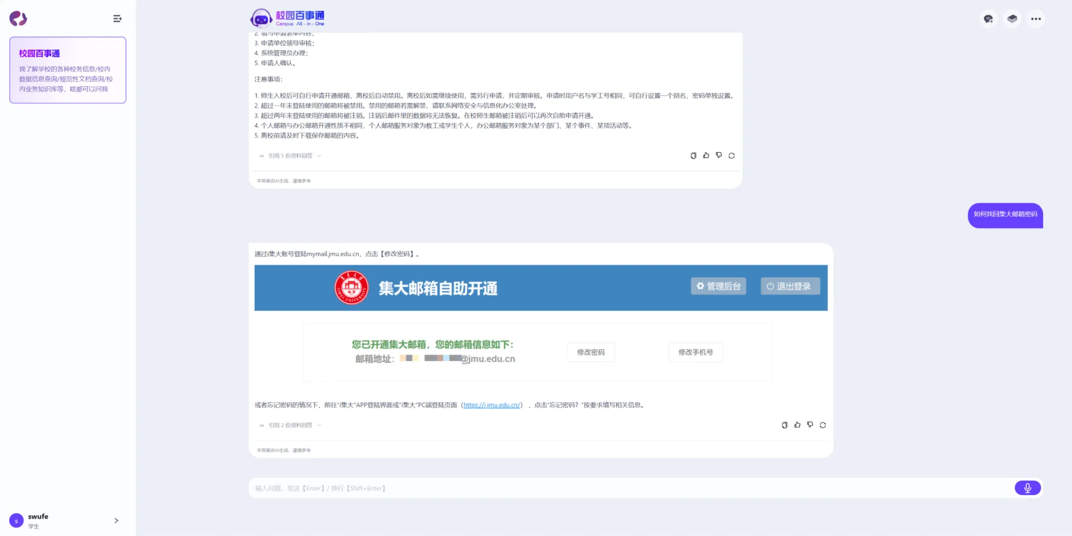Thumbs up the mailbox notes answer
1072x536 pixels.
tap(706, 156)
